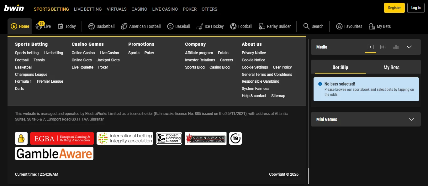Go to Baseball sport

[x=179, y=26]
